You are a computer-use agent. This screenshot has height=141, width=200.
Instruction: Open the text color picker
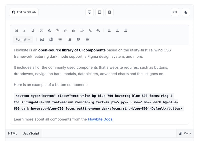click(x=90, y=30)
